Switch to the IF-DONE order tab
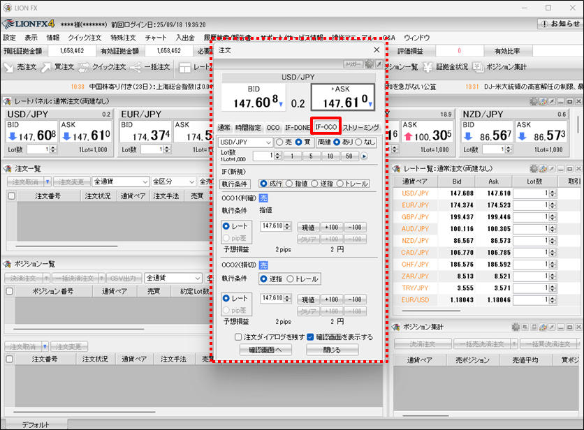This screenshot has height=430, width=584. (297, 128)
